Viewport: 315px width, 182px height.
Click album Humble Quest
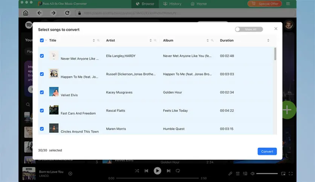point(174,129)
